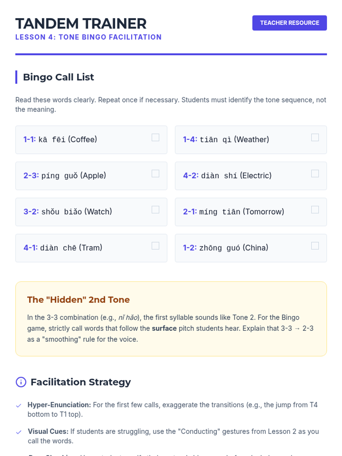Click the Tandem Trainer title
342x456 pixels.
click(x=81, y=24)
